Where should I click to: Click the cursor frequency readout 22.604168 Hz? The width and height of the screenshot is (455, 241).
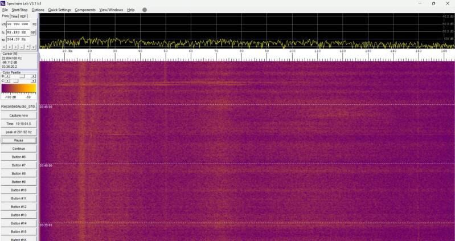[x=11, y=58]
